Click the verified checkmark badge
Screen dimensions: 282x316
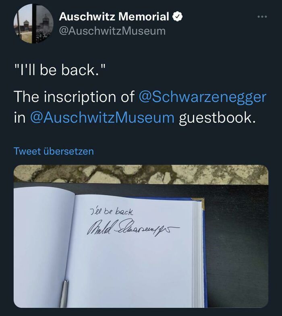point(177,16)
